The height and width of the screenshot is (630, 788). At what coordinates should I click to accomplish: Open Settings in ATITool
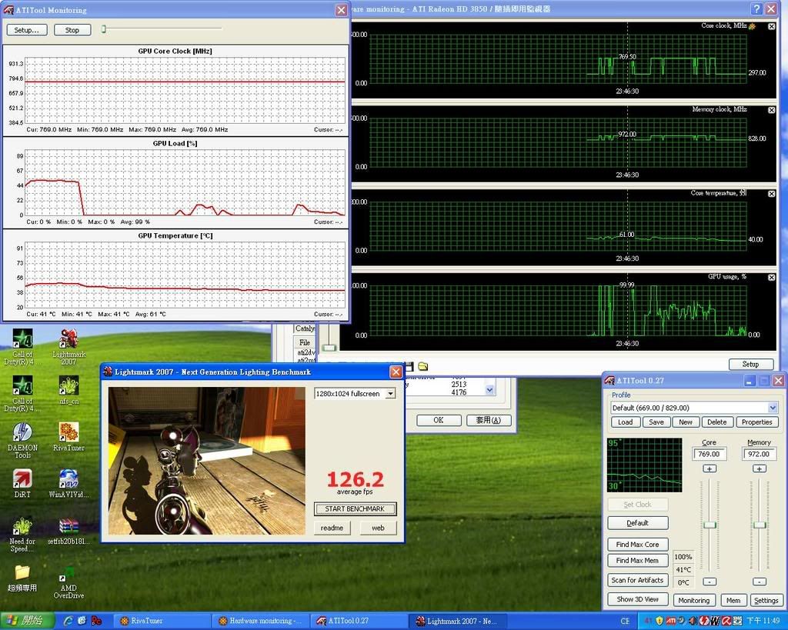[x=766, y=600]
